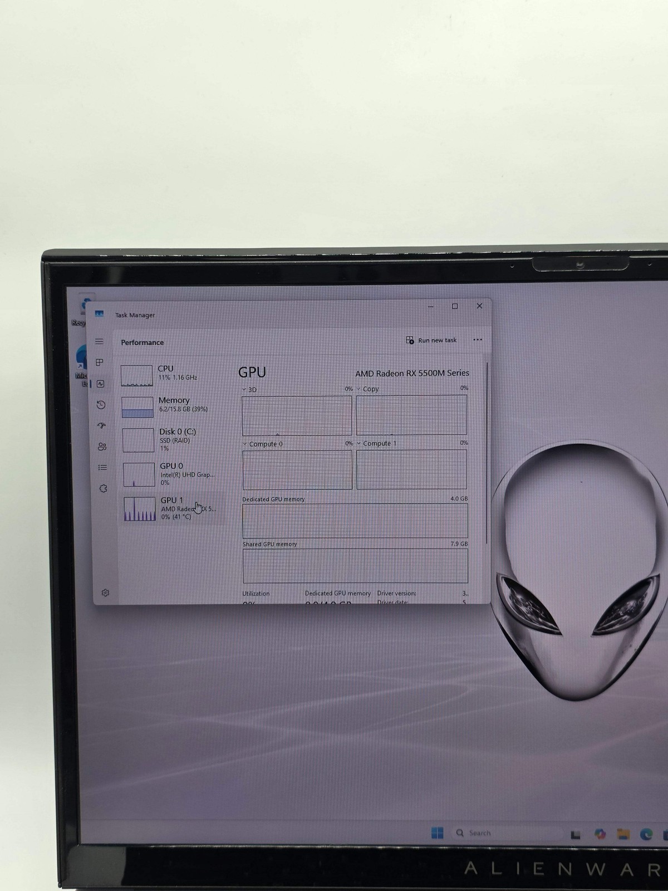The image size is (668, 891).
Task: Click the CPU usage mini graph thumbnail
Action: [136, 376]
